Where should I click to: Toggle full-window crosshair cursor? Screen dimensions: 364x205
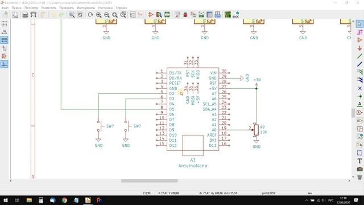click(4, 48)
